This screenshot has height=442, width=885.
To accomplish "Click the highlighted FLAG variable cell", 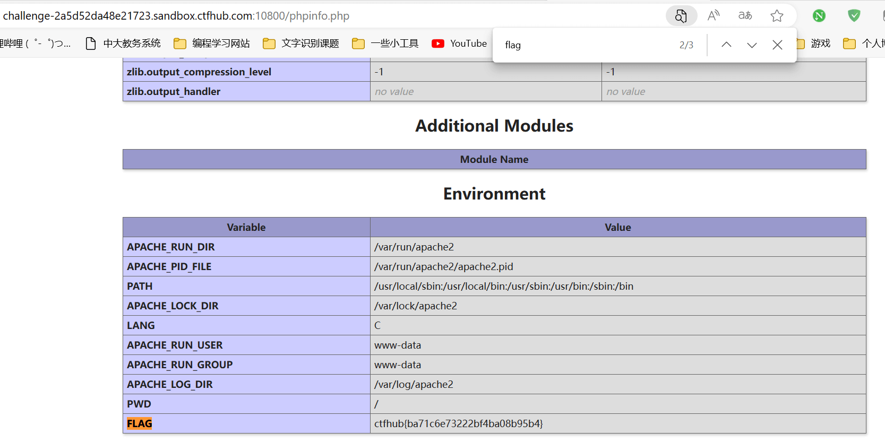I will click(246, 423).
